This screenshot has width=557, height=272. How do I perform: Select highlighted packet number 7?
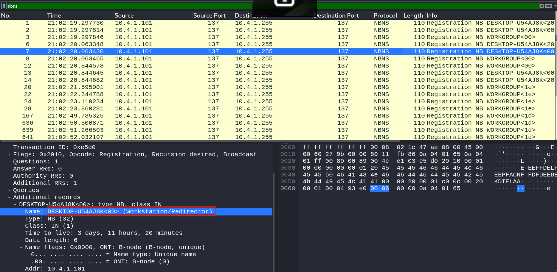[277, 51]
